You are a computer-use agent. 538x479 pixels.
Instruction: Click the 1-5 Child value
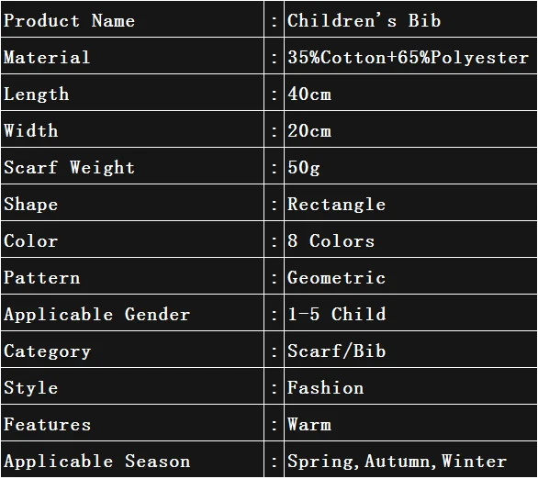click(x=337, y=314)
